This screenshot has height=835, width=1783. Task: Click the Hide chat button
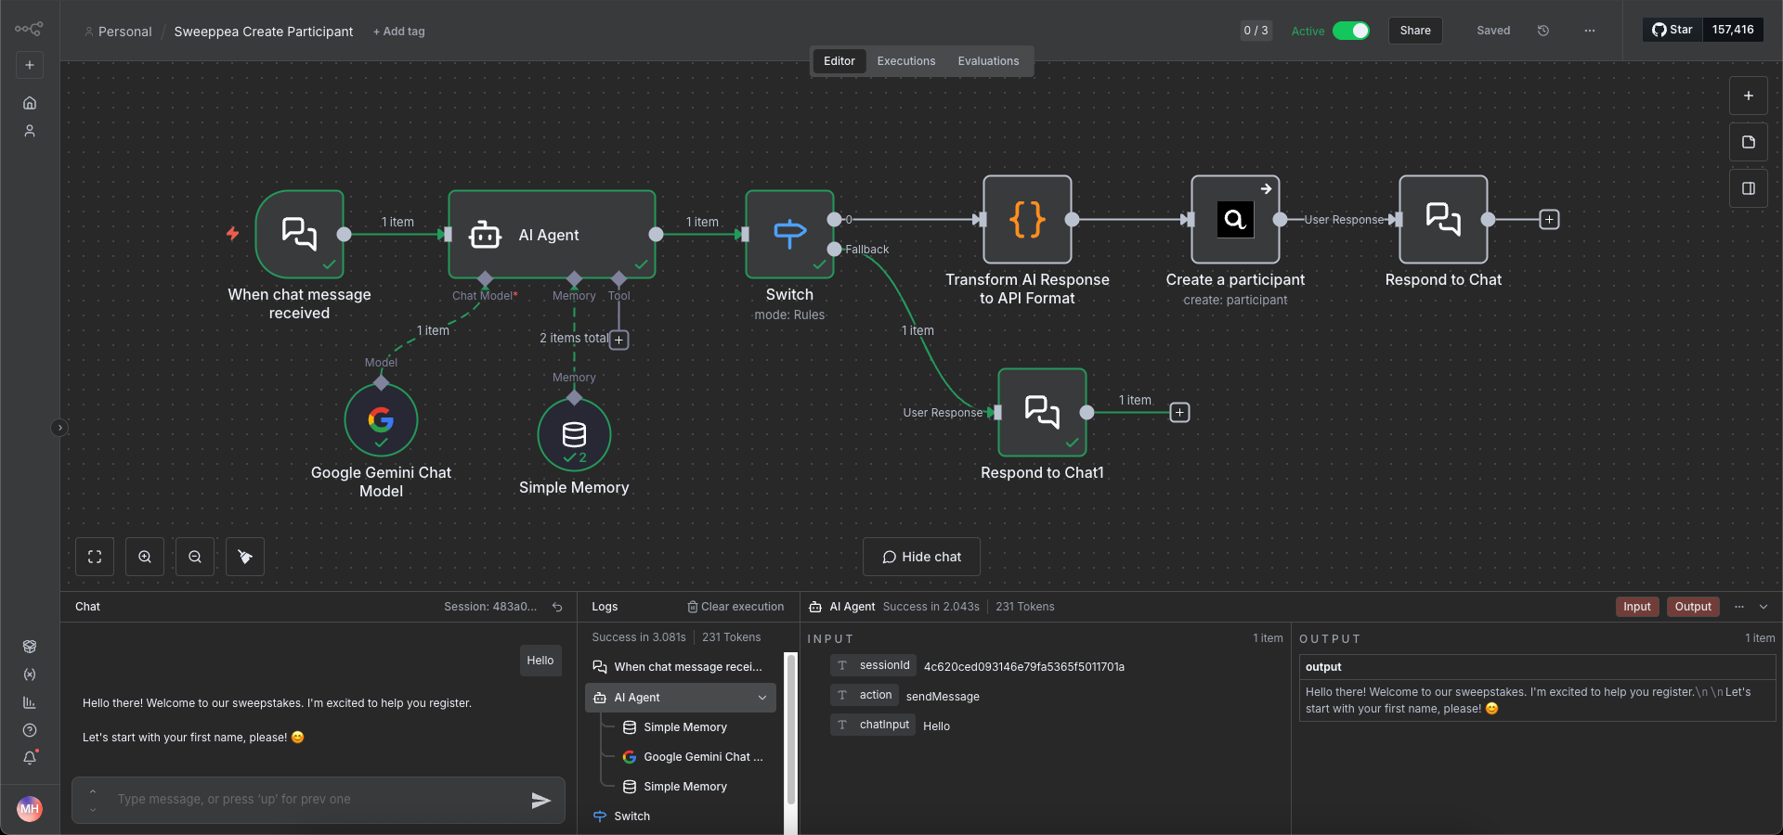[x=921, y=557]
